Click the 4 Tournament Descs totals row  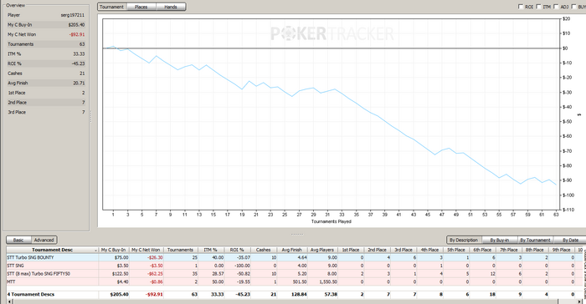point(295,294)
